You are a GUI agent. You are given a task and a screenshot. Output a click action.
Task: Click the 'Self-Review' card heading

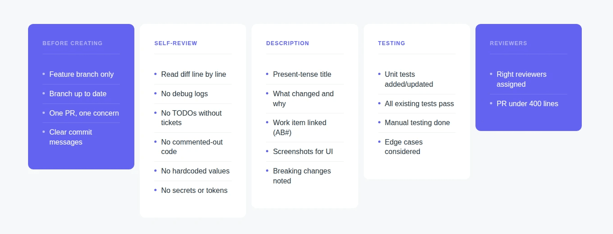[x=176, y=43]
